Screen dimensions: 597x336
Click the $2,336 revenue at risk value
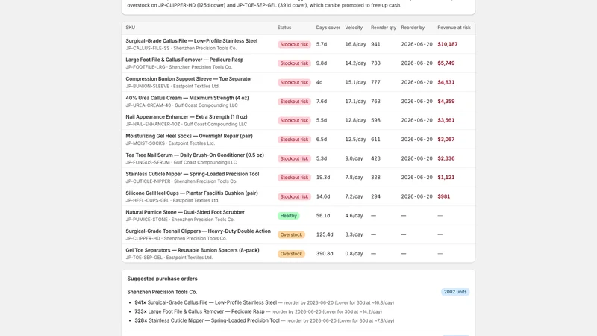pyautogui.click(x=446, y=158)
